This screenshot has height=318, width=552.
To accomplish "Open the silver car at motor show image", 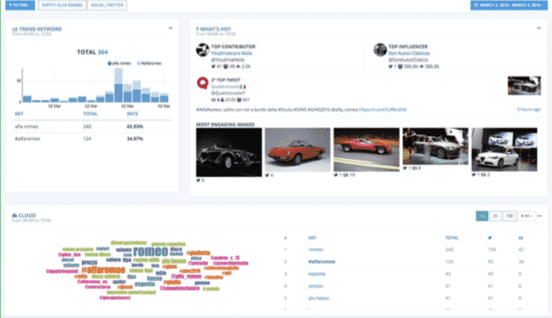I will 436,146.
